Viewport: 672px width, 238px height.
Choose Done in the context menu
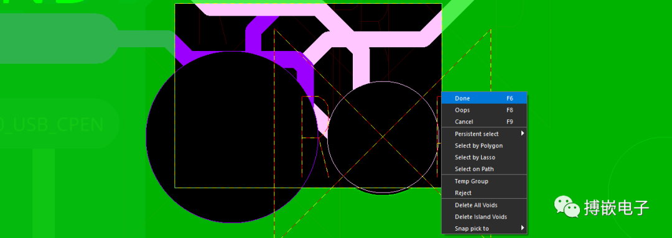484,98
